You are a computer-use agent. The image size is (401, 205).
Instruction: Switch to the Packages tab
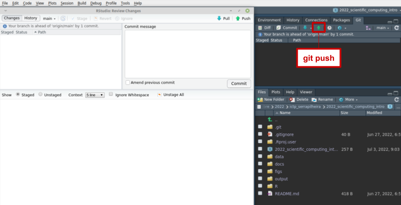tap(341, 20)
